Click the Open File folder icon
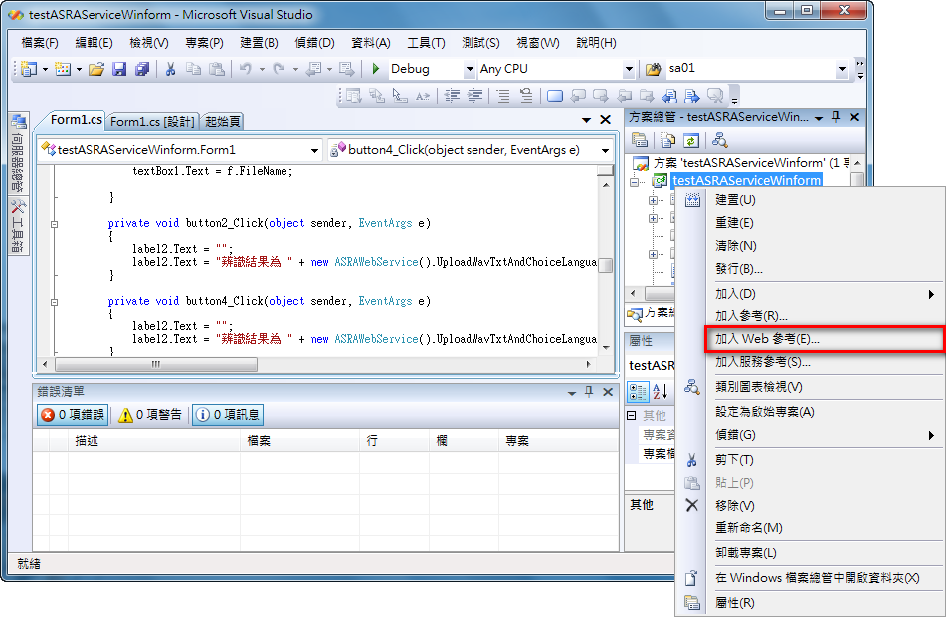 click(x=96, y=69)
